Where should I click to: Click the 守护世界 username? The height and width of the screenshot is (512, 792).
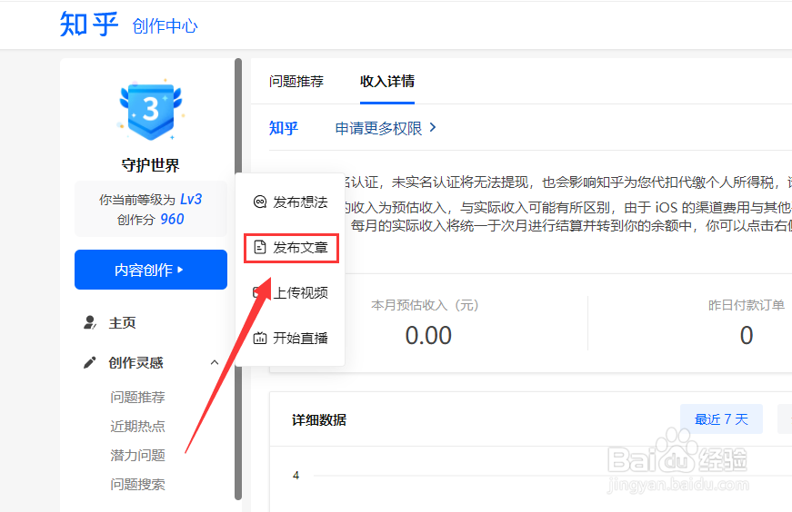(151, 165)
